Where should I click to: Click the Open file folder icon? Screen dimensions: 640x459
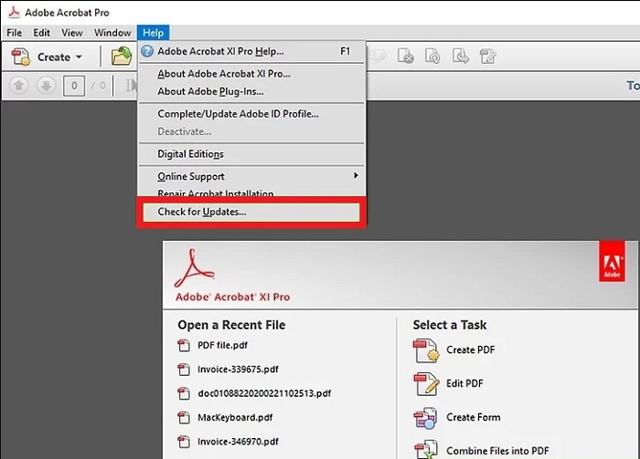(x=122, y=57)
